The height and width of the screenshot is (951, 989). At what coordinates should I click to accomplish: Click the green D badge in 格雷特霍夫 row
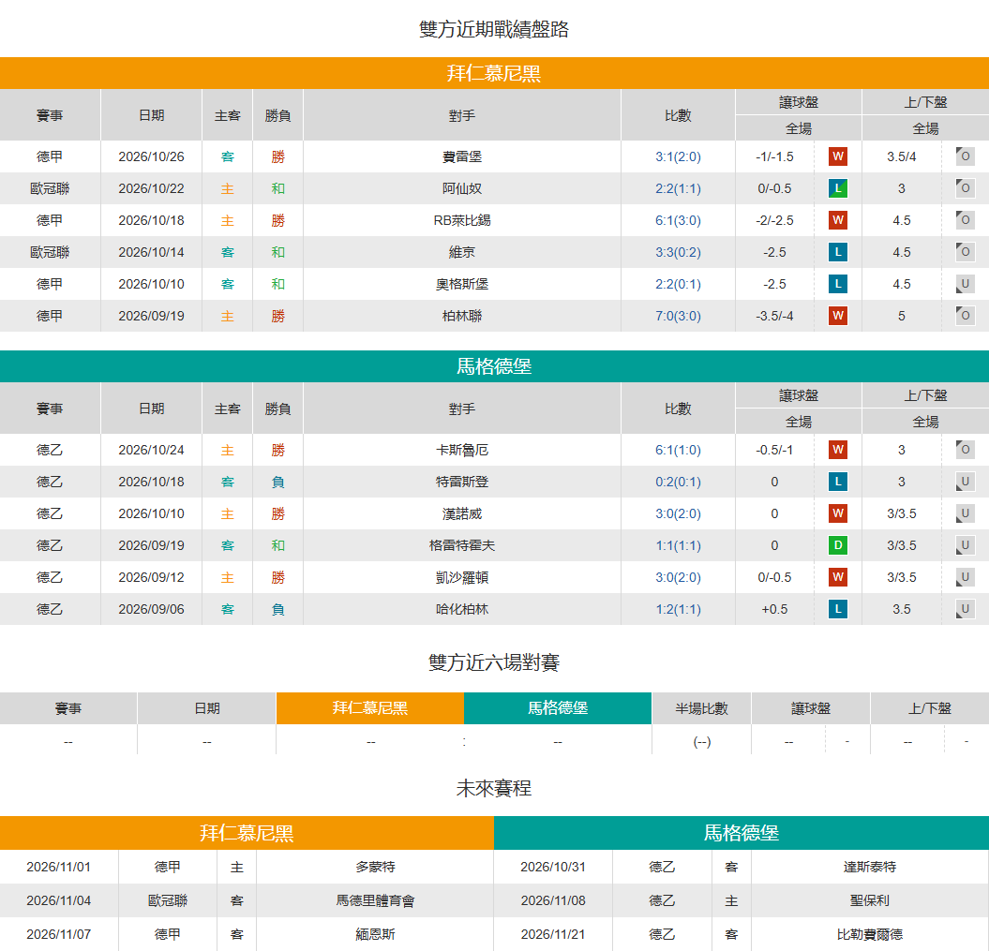point(838,545)
